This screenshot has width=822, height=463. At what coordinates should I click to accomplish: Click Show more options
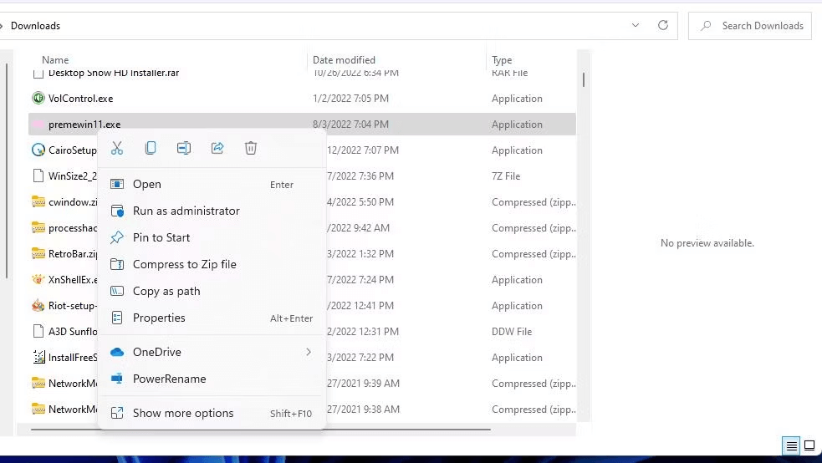pos(212,413)
